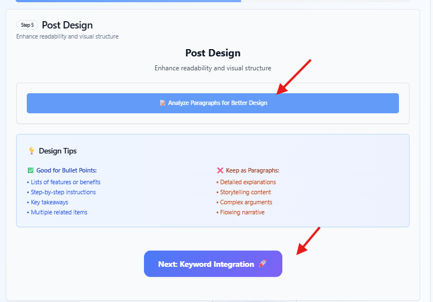Select 'Complex arguments' bullet text
This screenshot has height=302, width=433.
coord(246,202)
